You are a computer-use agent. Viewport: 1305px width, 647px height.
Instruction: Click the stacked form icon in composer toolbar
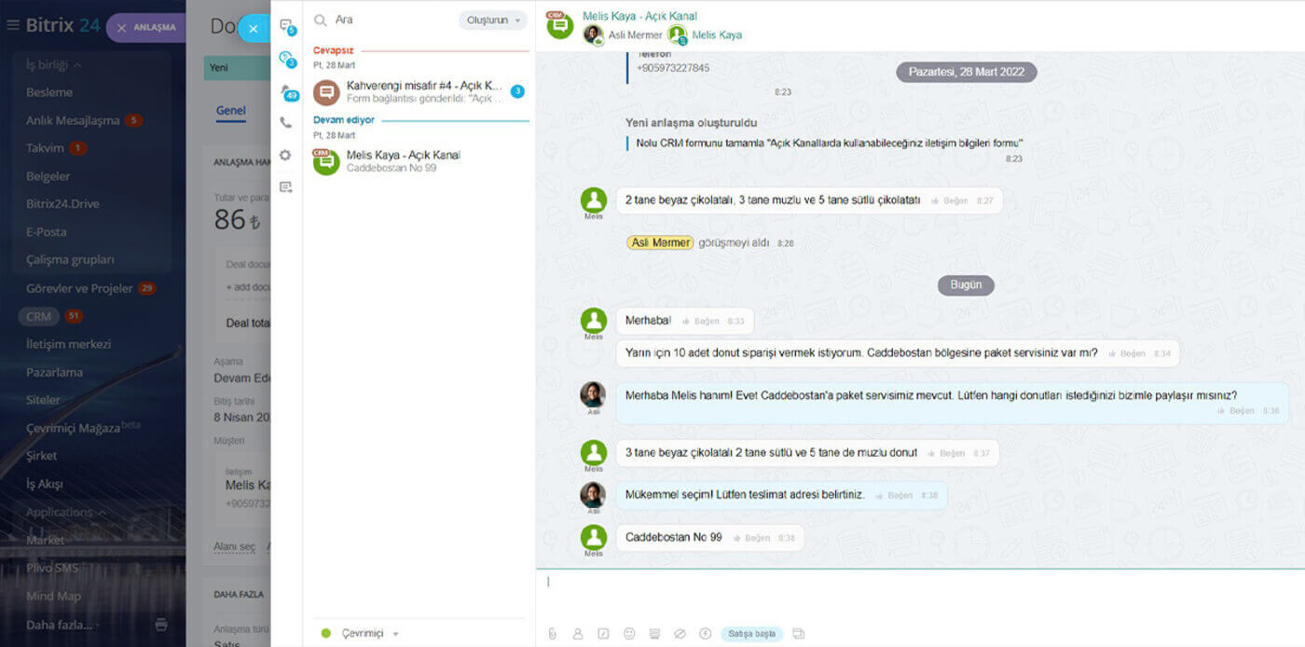point(654,633)
